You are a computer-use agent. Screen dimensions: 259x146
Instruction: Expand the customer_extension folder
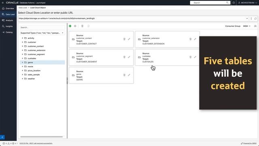point(23,50)
